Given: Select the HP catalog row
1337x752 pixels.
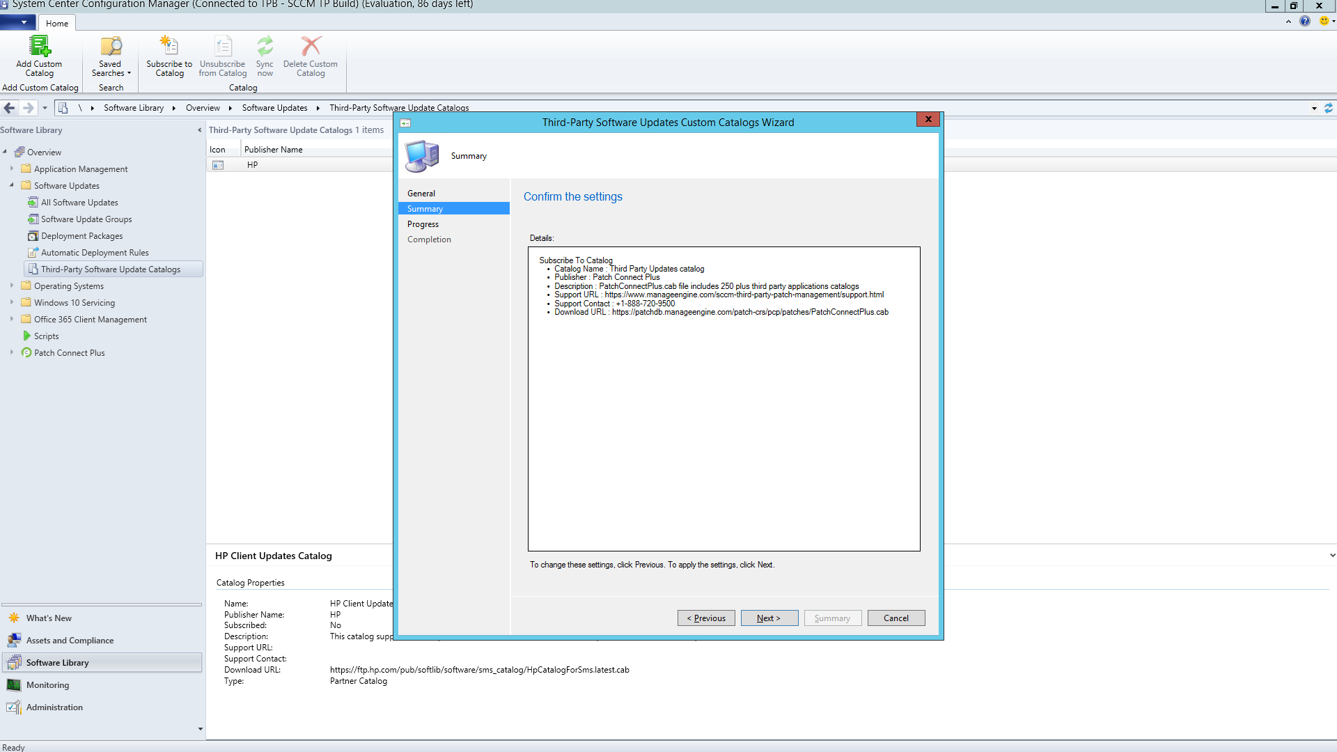Looking at the screenshot, I should [252, 165].
